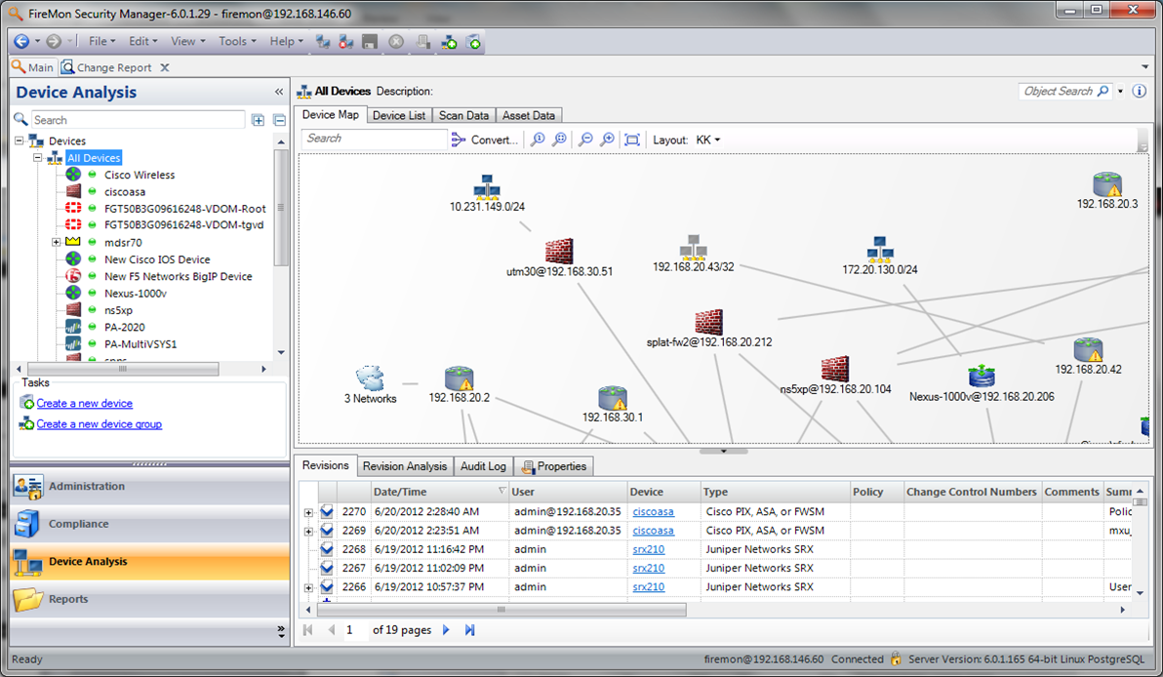Switch to the Device List tab
The image size is (1163, 677).
tap(399, 116)
